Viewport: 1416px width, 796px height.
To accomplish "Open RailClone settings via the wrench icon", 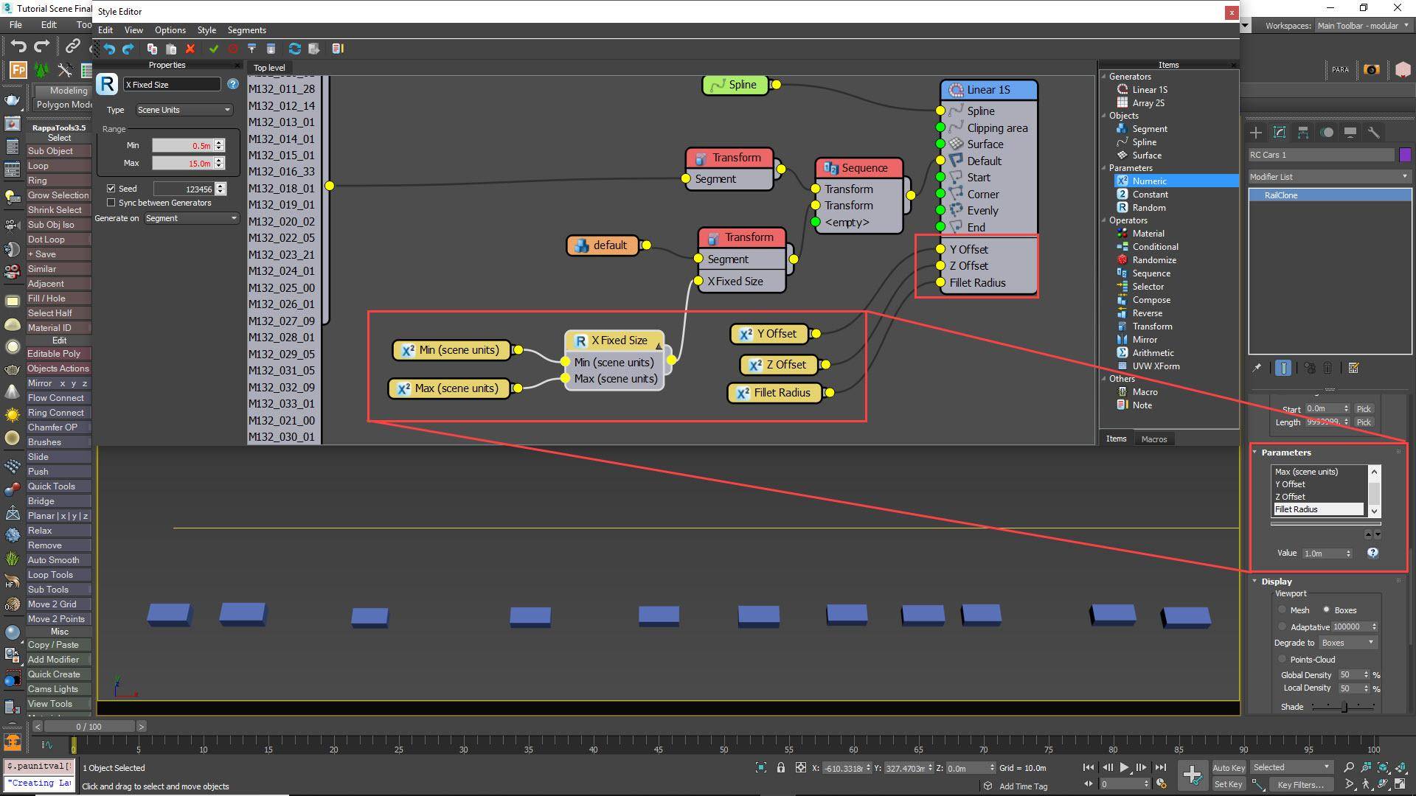I will tap(1375, 133).
